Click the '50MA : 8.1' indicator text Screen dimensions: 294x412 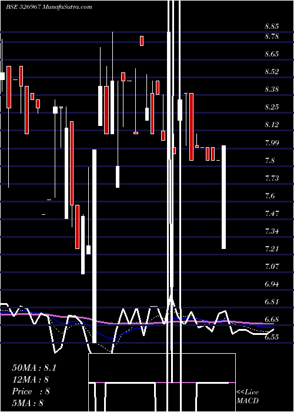coord(34,368)
